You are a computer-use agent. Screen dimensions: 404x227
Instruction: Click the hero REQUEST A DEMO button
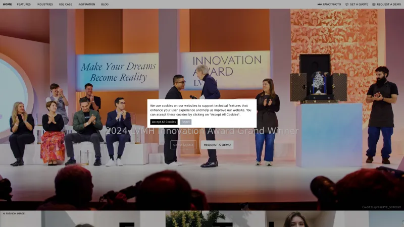(x=217, y=145)
